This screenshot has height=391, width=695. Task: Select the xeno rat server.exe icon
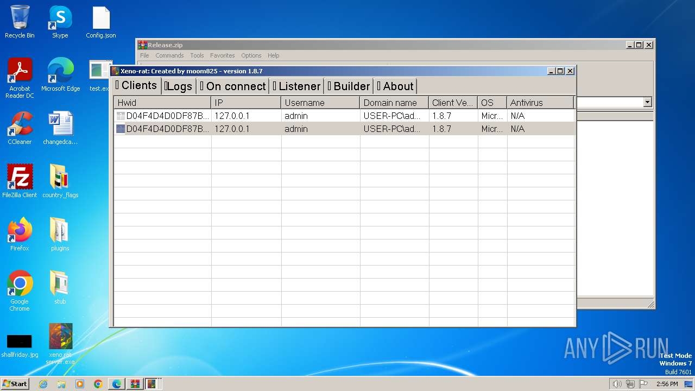coord(60,344)
